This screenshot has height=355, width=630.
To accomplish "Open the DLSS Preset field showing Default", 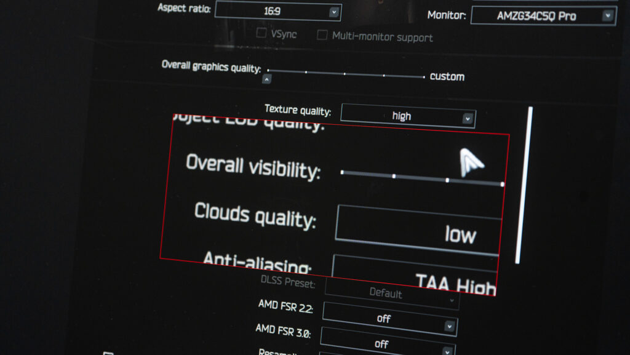I will pyautogui.click(x=385, y=293).
